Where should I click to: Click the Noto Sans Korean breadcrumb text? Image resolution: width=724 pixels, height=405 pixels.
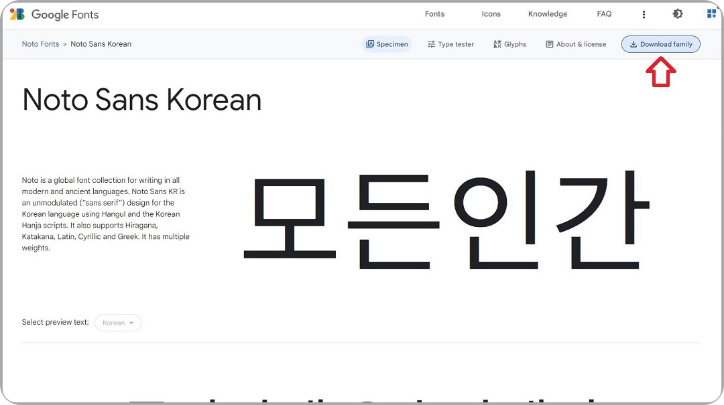(x=101, y=44)
